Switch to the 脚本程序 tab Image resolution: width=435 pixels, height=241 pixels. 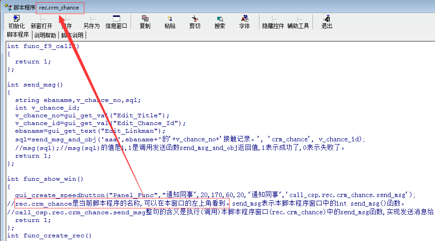pos(18,35)
